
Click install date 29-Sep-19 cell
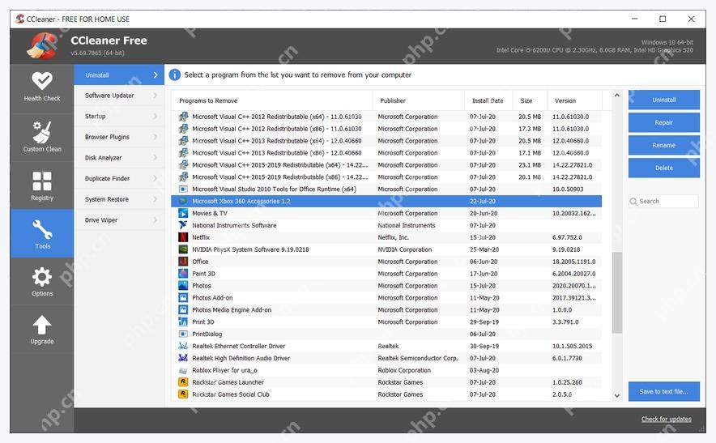(484, 322)
